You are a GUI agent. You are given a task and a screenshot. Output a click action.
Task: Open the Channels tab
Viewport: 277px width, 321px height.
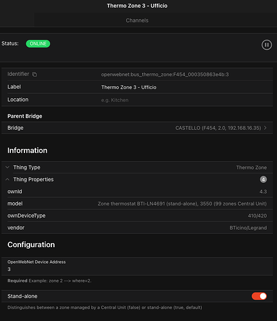click(x=137, y=21)
